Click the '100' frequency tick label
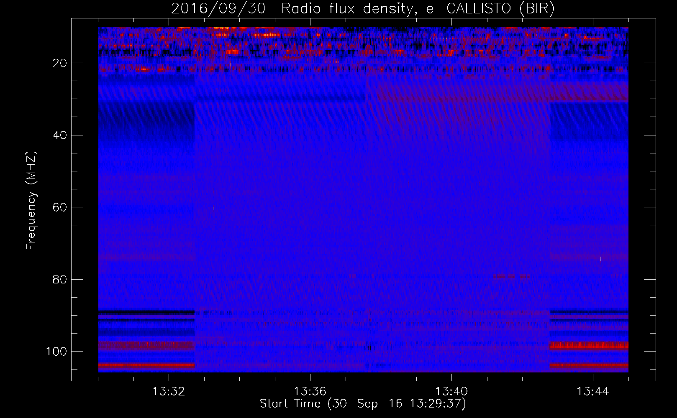The height and width of the screenshot is (418, 677). 56,352
